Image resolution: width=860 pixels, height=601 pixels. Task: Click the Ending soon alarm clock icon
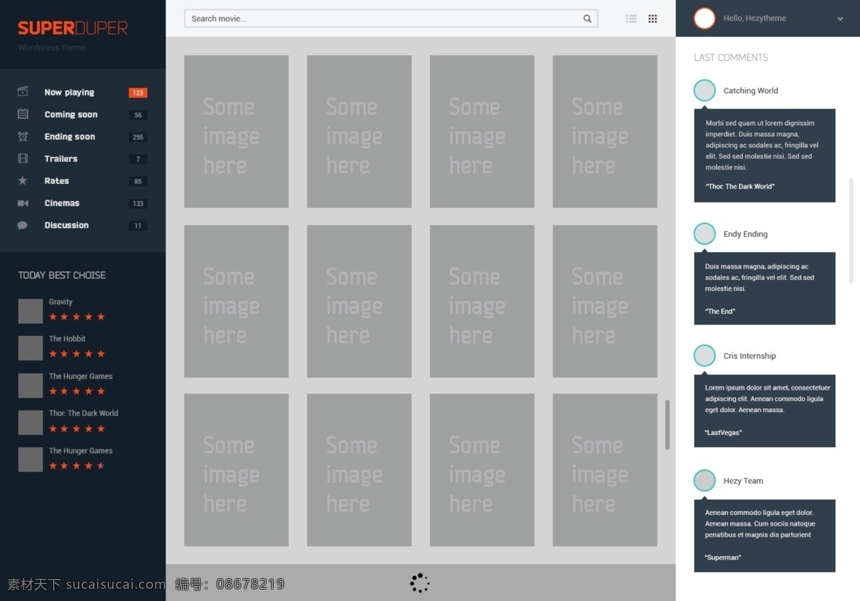[x=23, y=136]
